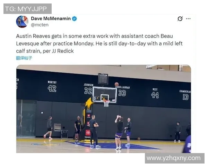Click the West 44 banner in video
This screenshot has height=167, width=208.
click(x=155, y=93)
